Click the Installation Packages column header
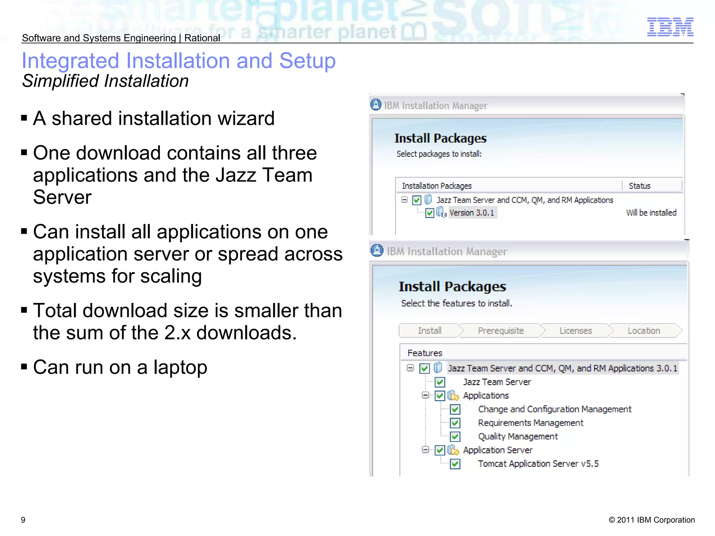 509,186
